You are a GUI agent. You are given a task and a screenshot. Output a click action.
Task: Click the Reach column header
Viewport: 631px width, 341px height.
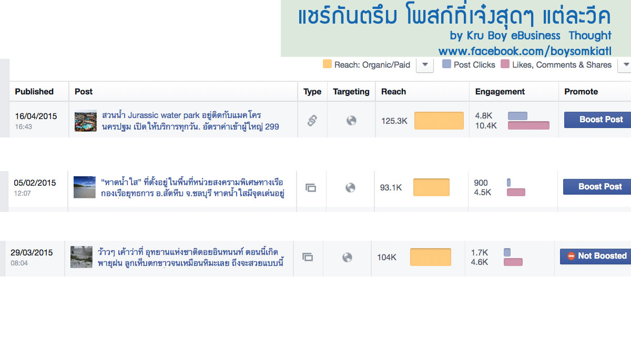point(393,91)
